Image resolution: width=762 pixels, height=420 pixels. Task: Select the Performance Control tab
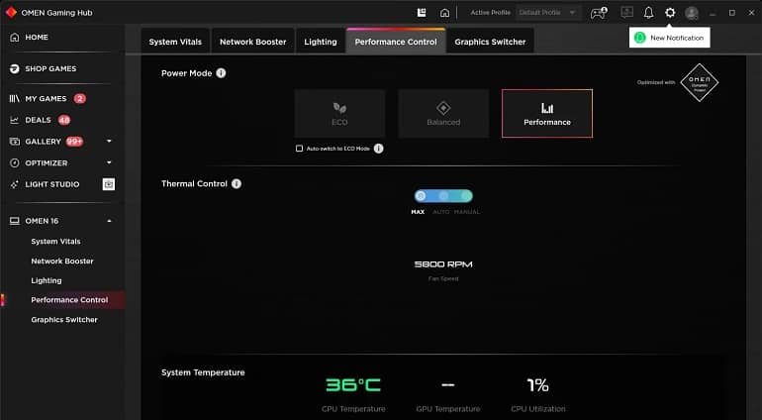point(396,42)
